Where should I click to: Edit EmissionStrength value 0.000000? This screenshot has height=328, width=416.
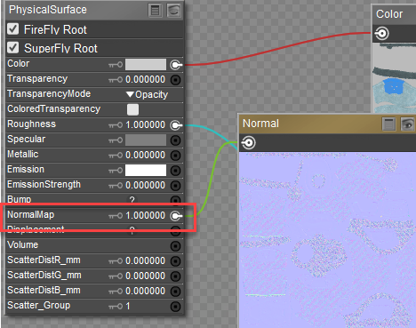145,185
